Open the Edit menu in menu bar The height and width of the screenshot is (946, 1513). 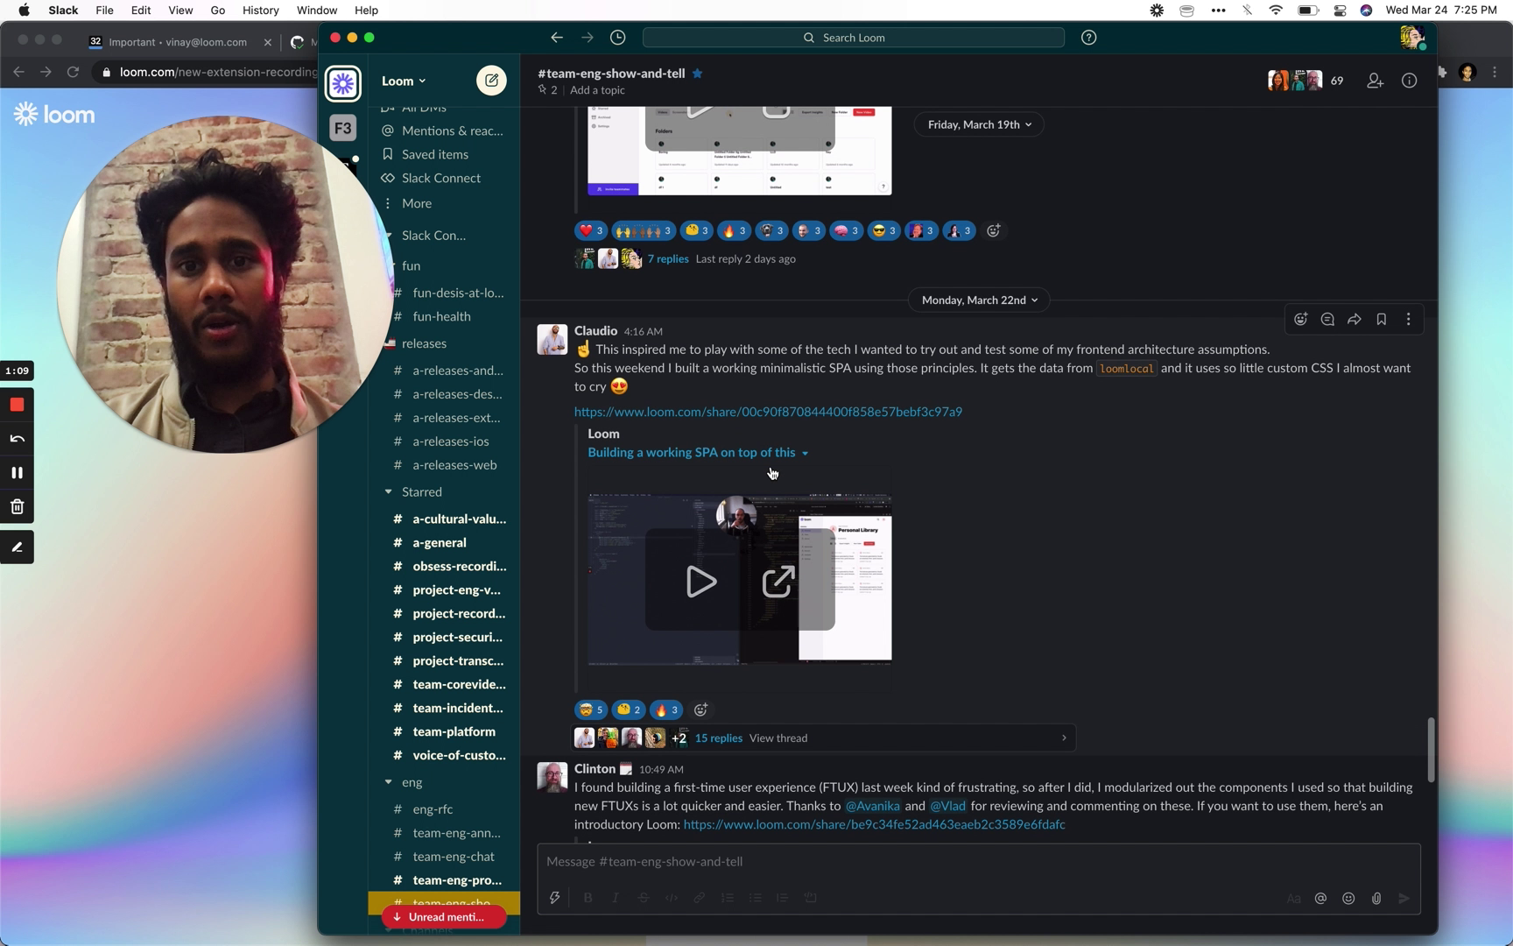(141, 11)
